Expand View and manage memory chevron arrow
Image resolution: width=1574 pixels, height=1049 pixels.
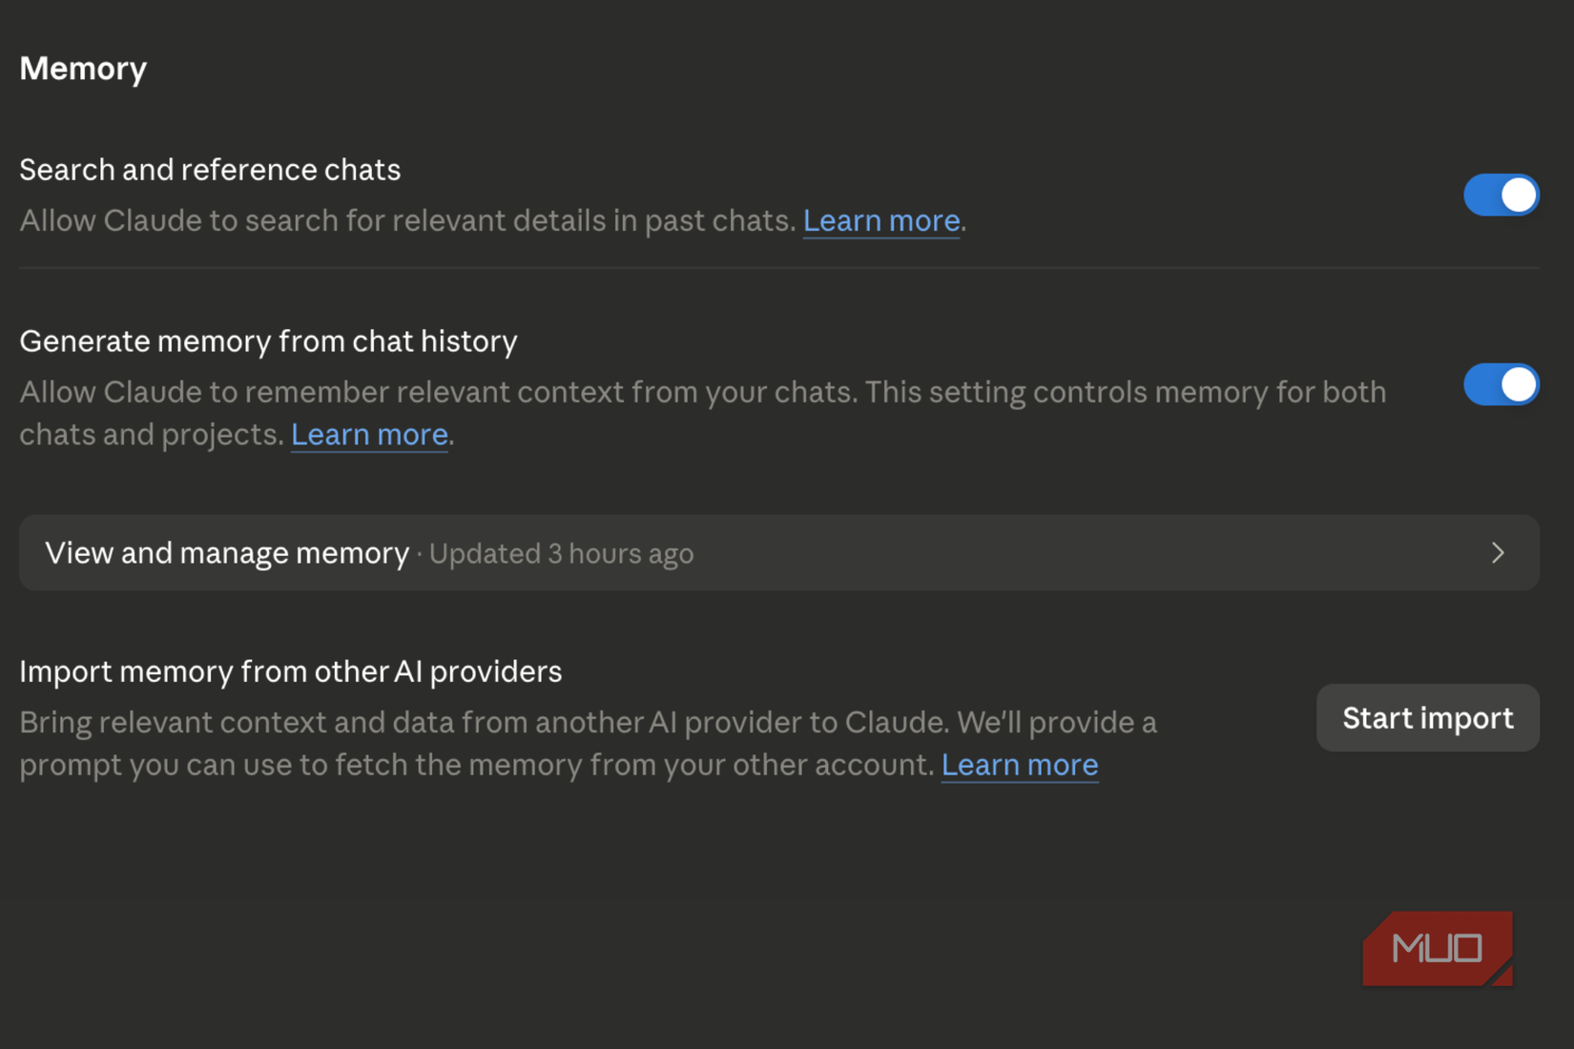(1498, 553)
